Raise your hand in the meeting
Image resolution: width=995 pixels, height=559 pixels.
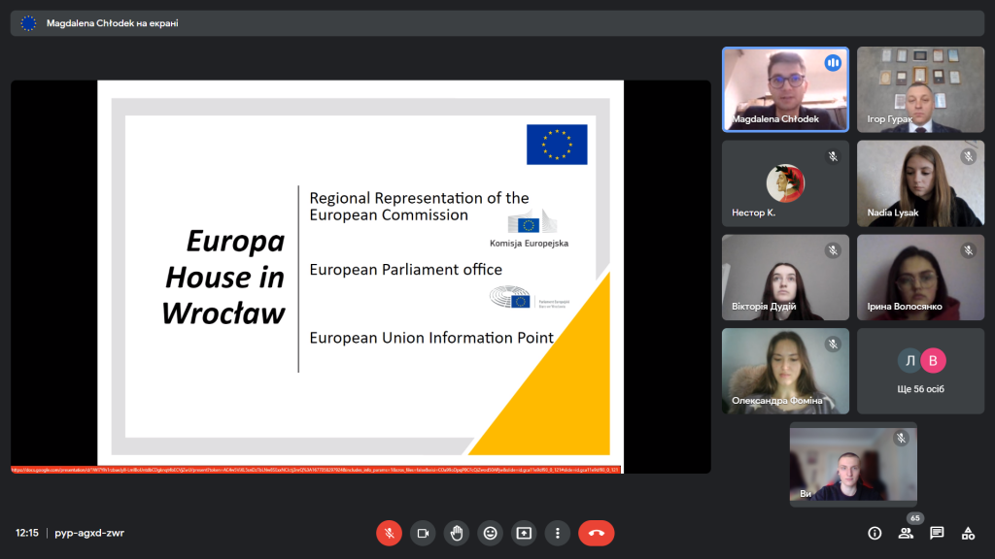[x=457, y=533]
